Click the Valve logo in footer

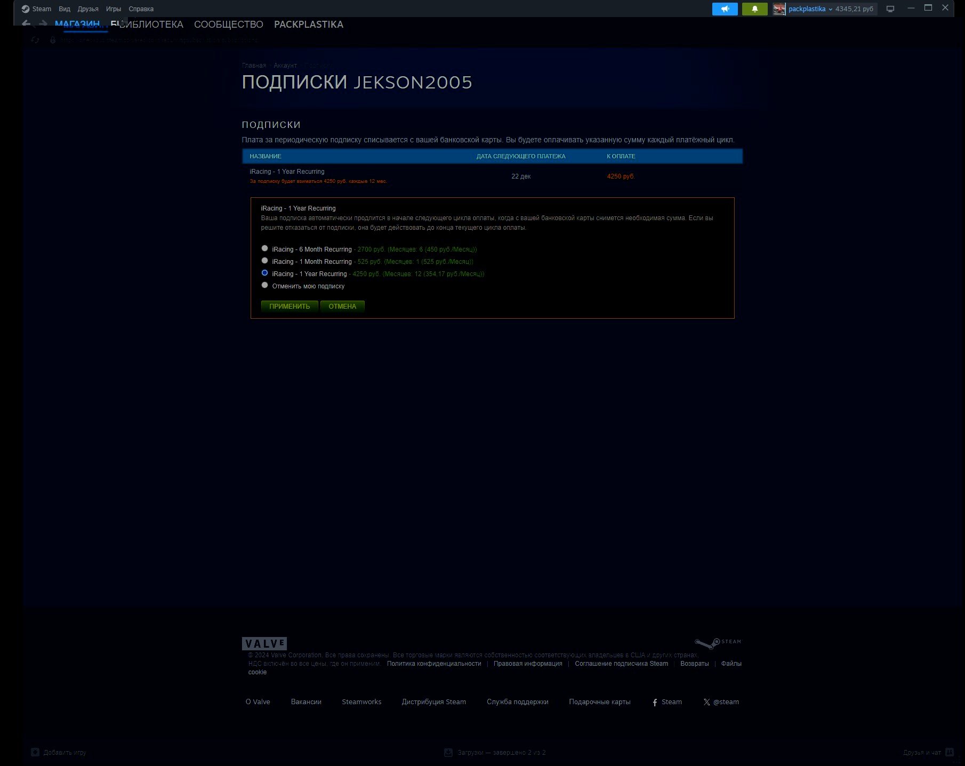[x=264, y=643]
